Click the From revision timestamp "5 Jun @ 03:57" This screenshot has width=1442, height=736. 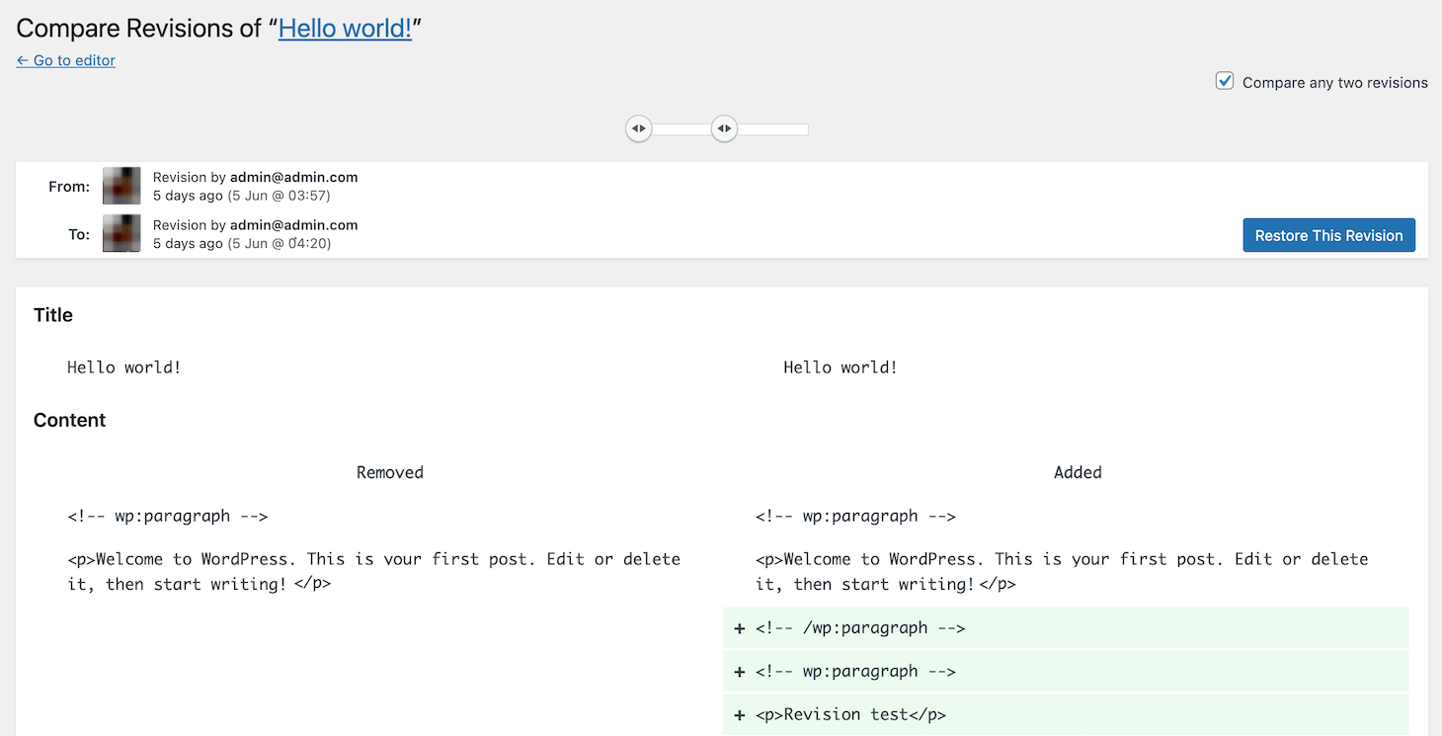pos(279,195)
